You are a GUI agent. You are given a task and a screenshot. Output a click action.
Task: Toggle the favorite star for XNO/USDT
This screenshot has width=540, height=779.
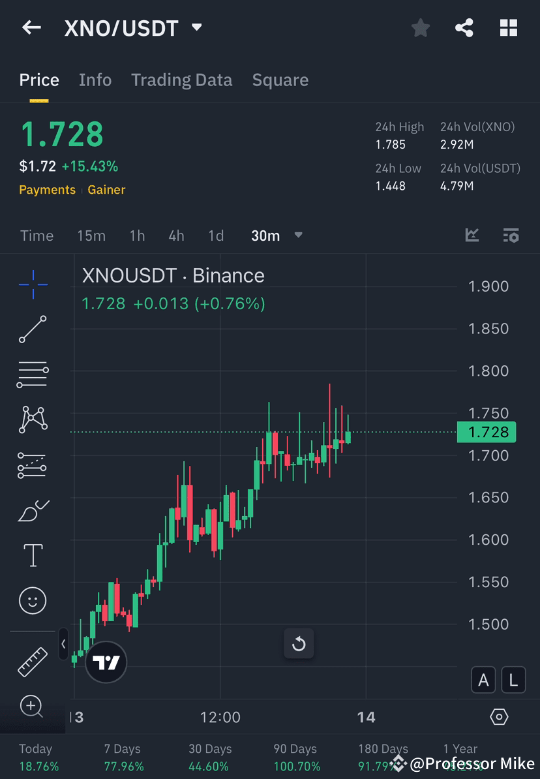(420, 27)
